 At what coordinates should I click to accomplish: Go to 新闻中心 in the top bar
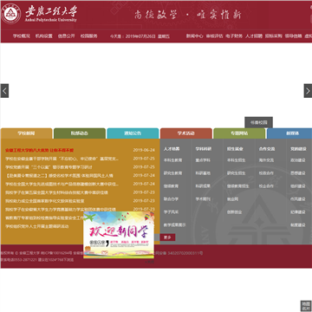[194, 36]
